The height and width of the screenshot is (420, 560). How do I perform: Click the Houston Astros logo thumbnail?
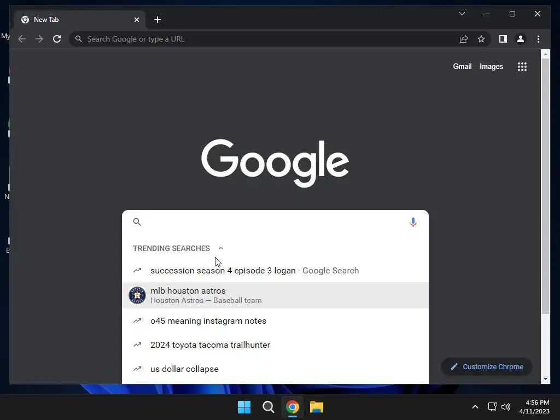[x=137, y=295]
